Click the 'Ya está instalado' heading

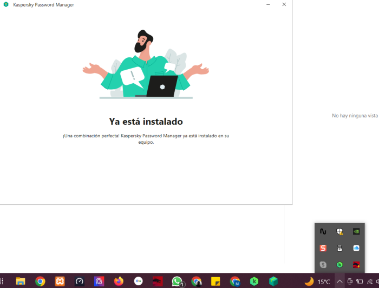click(146, 122)
